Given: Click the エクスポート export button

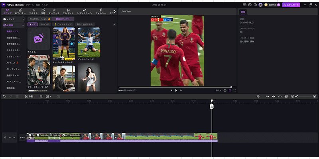Looking at the screenshot, I should point(291,5).
